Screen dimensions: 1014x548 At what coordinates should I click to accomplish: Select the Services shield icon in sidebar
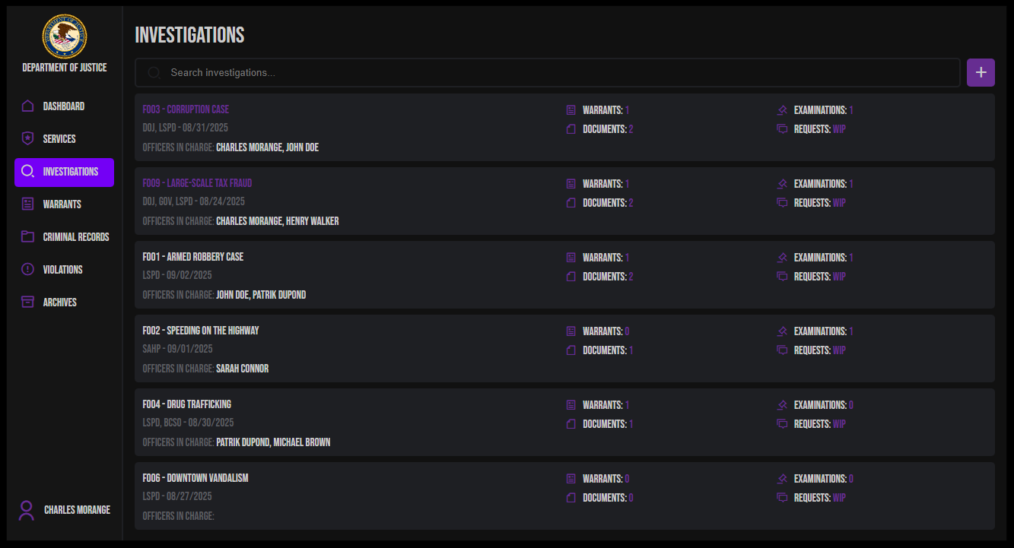coord(26,138)
